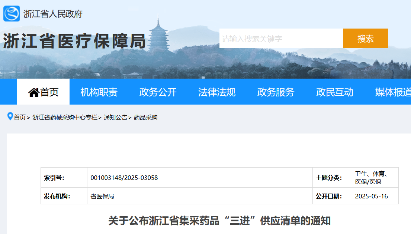411x234 pixels.
Task: Go to 首页 via breadcrumb link
Action: click(x=20, y=118)
